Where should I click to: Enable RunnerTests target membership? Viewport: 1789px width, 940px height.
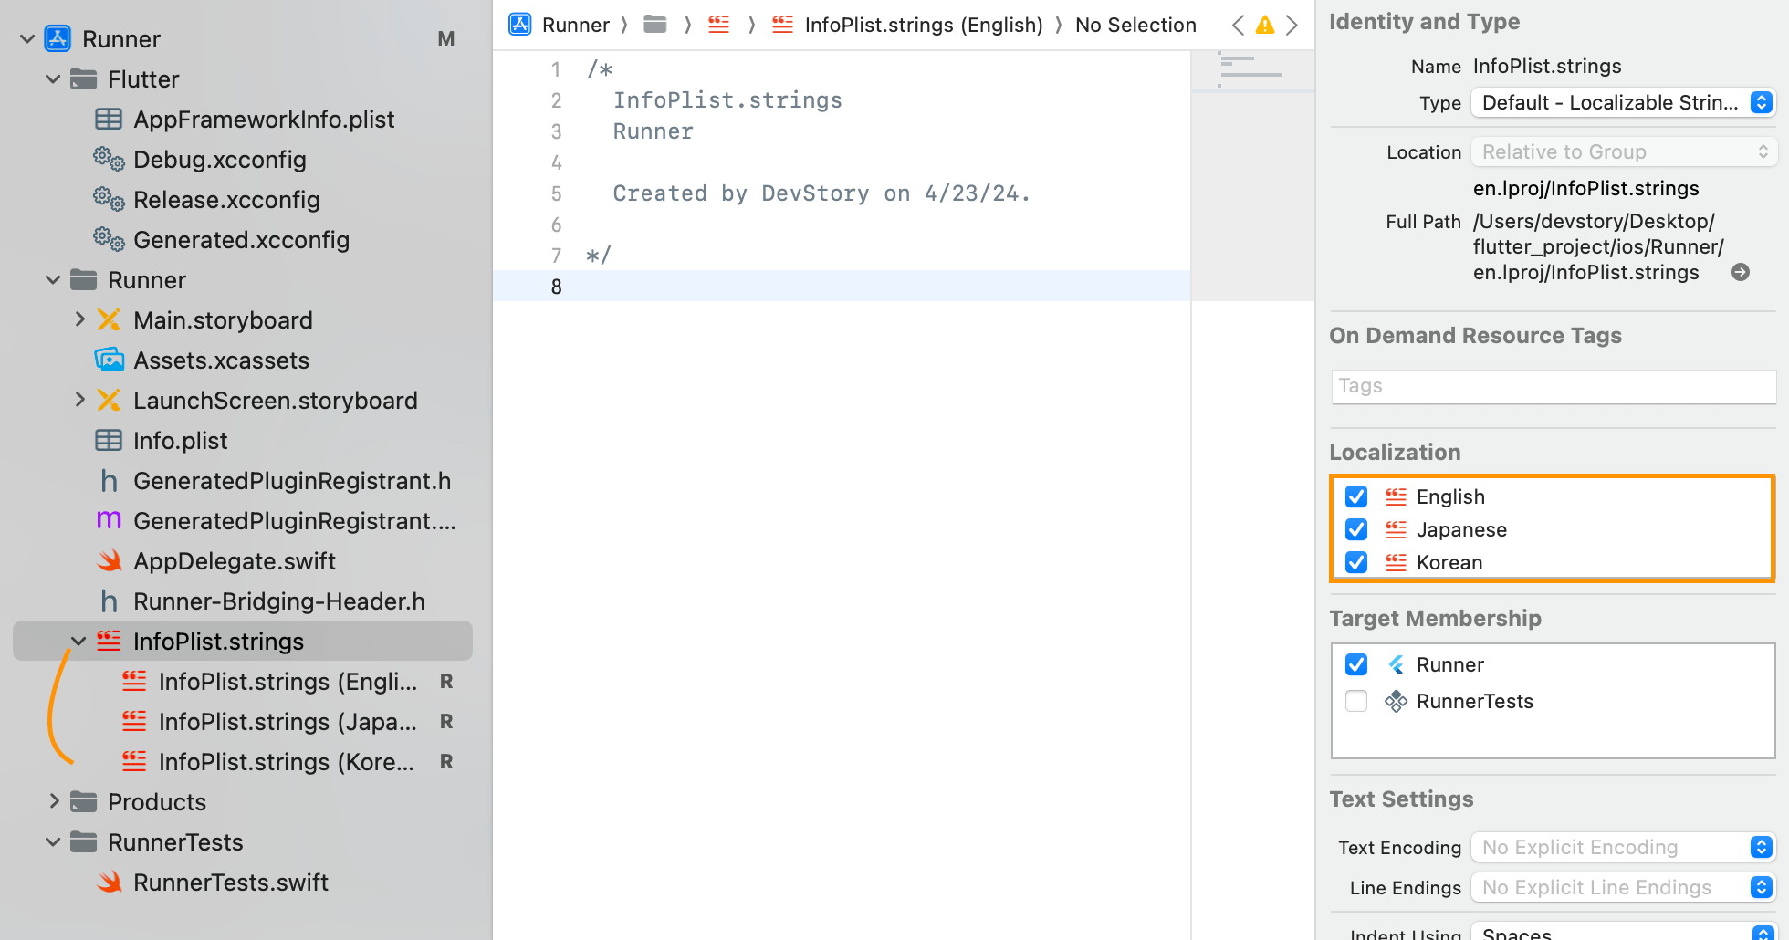(x=1355, y=701)
